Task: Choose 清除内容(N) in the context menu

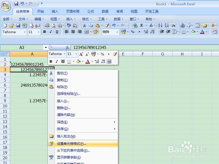Action: (x=83, y=115)
